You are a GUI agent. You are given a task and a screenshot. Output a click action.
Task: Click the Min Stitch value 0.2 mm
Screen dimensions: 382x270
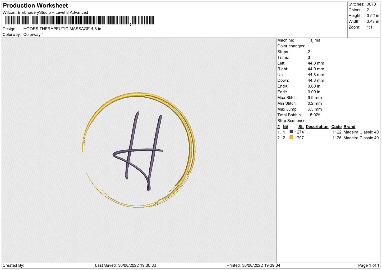(x=315, y=103)
